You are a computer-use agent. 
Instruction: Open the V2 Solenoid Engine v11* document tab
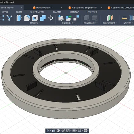[84, 8]
